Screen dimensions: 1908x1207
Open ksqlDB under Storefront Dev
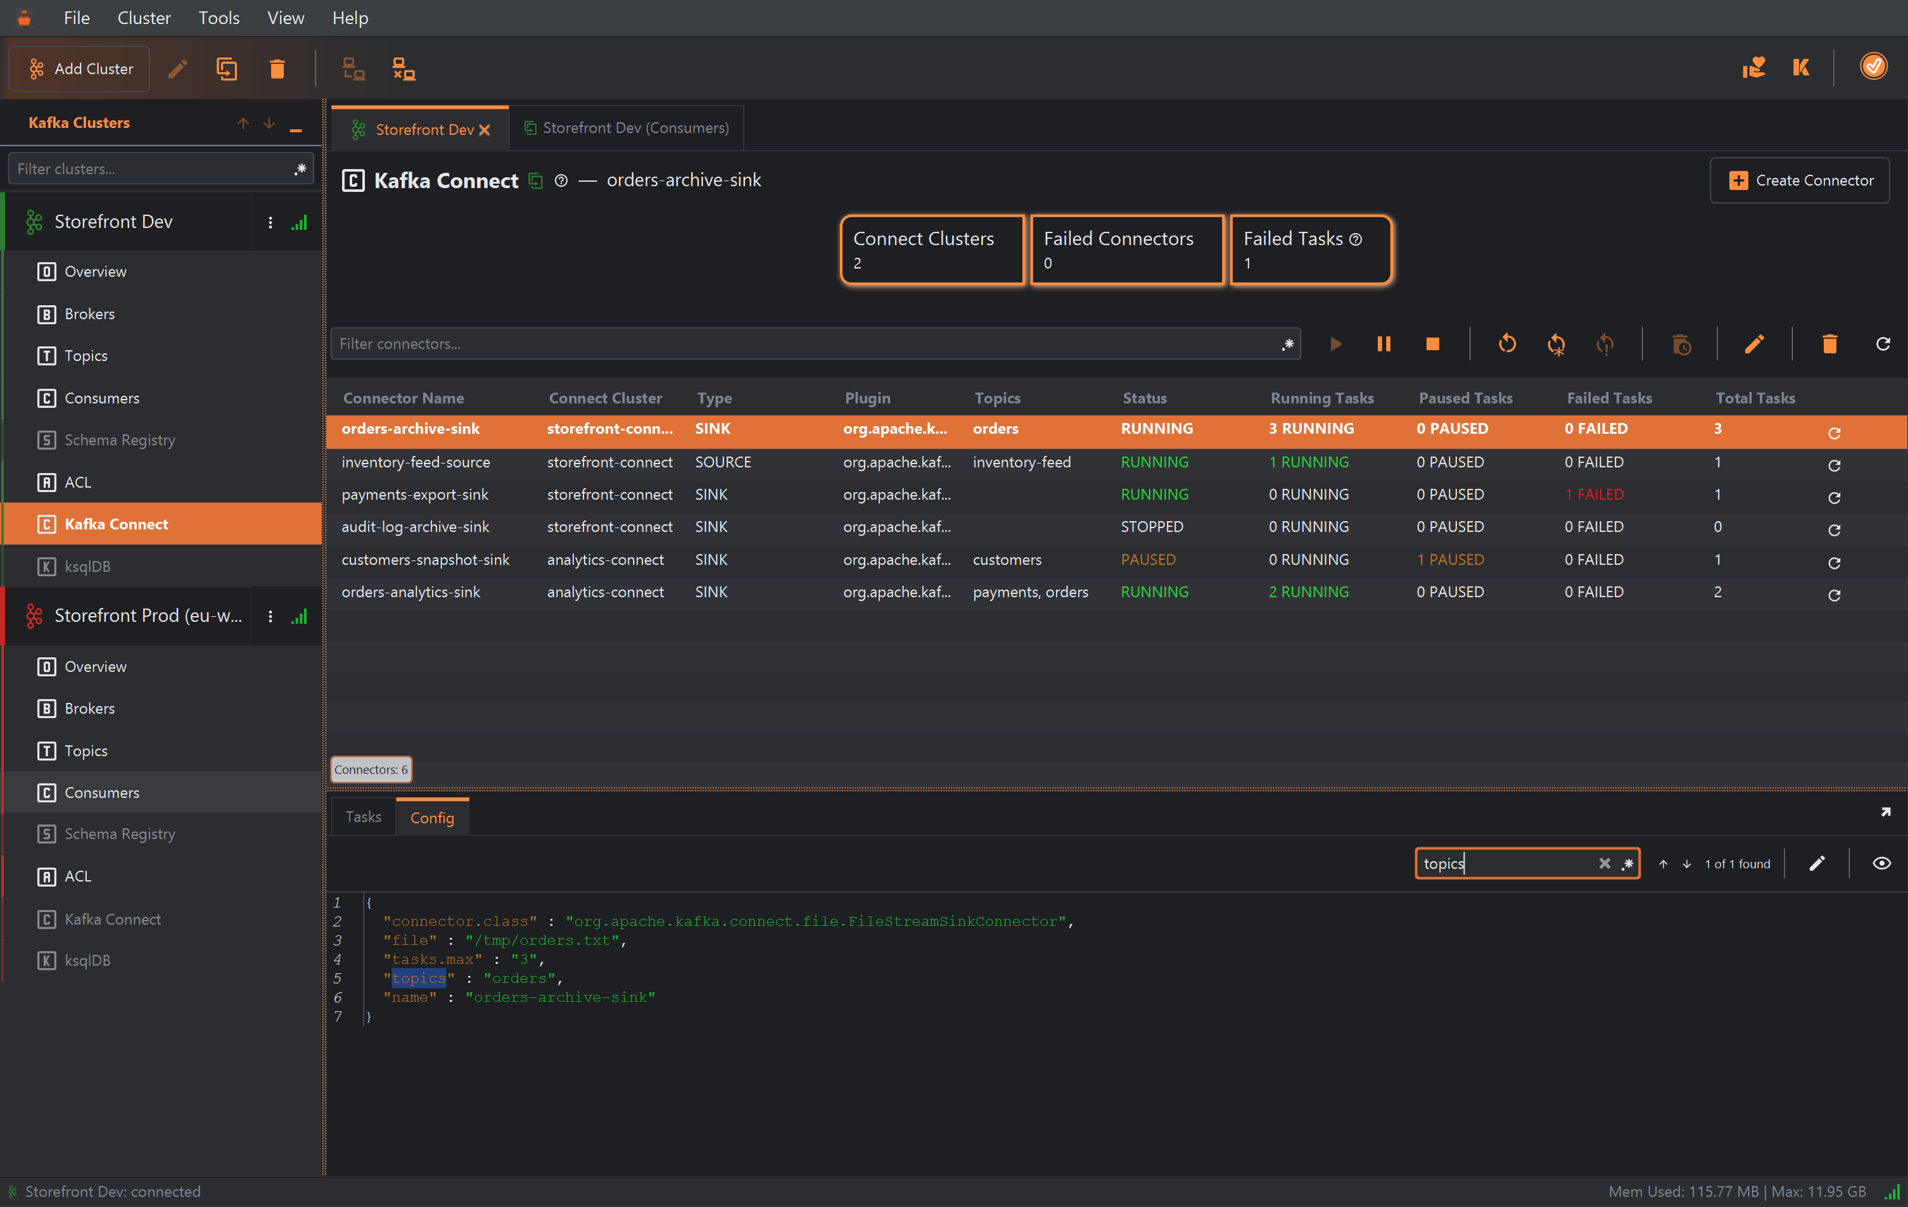(162, 566)
